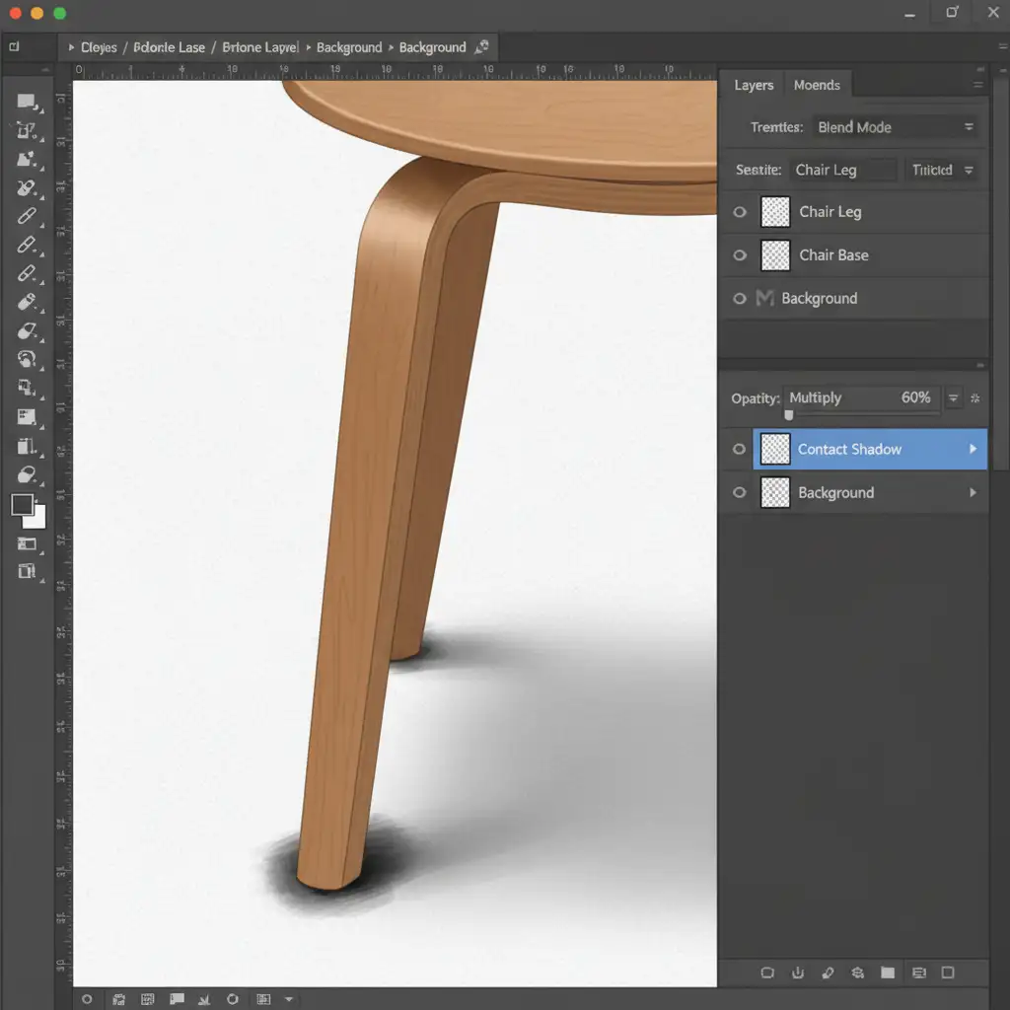Click the circle icon at left of status bar
The image size is (1010, 1010).
click(87, 999)
